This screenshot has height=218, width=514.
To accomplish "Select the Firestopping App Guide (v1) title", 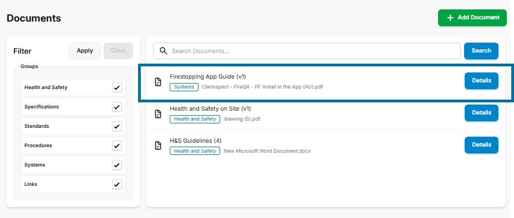I will coord(208,76).
